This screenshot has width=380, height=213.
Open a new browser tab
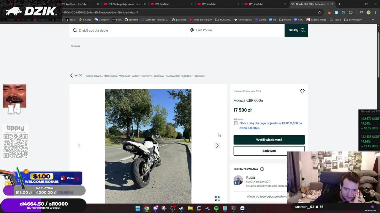click(339, 4)
